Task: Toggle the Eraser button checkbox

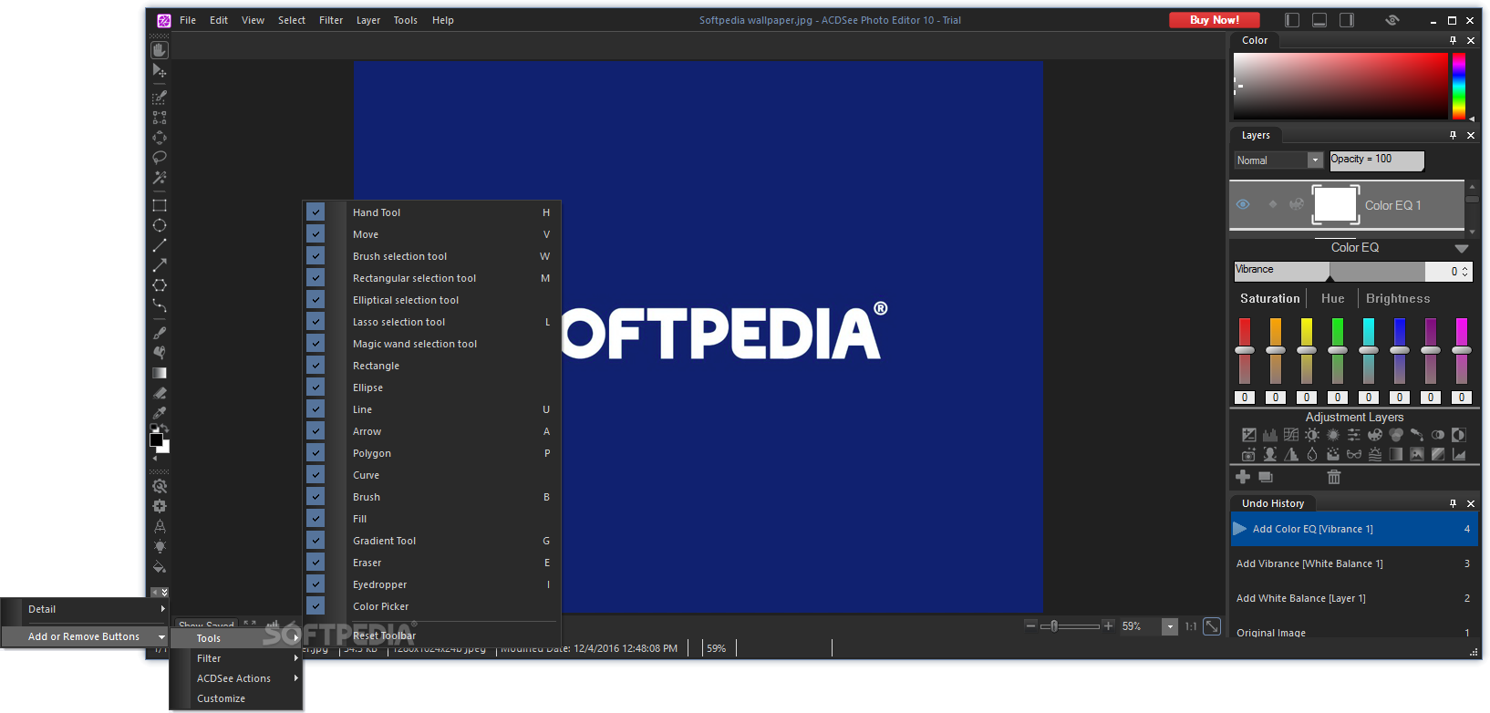Action: [316, 562]
